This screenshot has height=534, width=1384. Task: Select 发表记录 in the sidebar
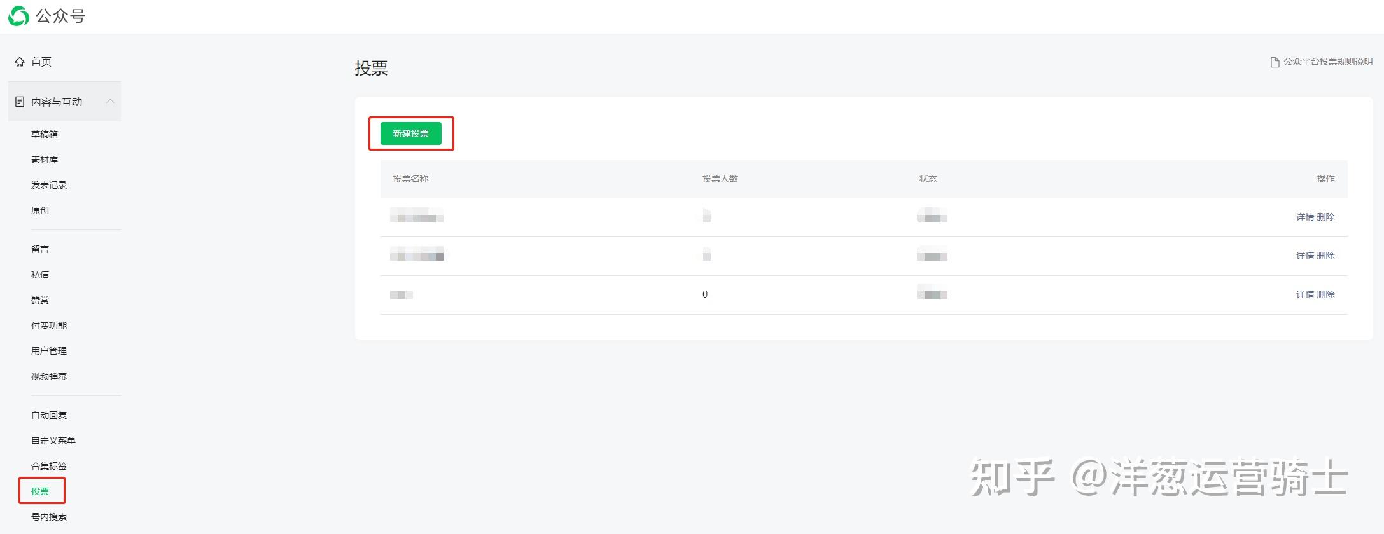tap(49, 185)
